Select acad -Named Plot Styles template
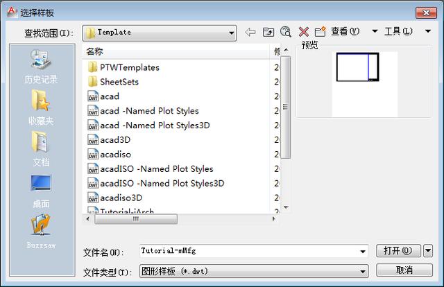Viewport: 444px width, 287px height. point(149,111)
